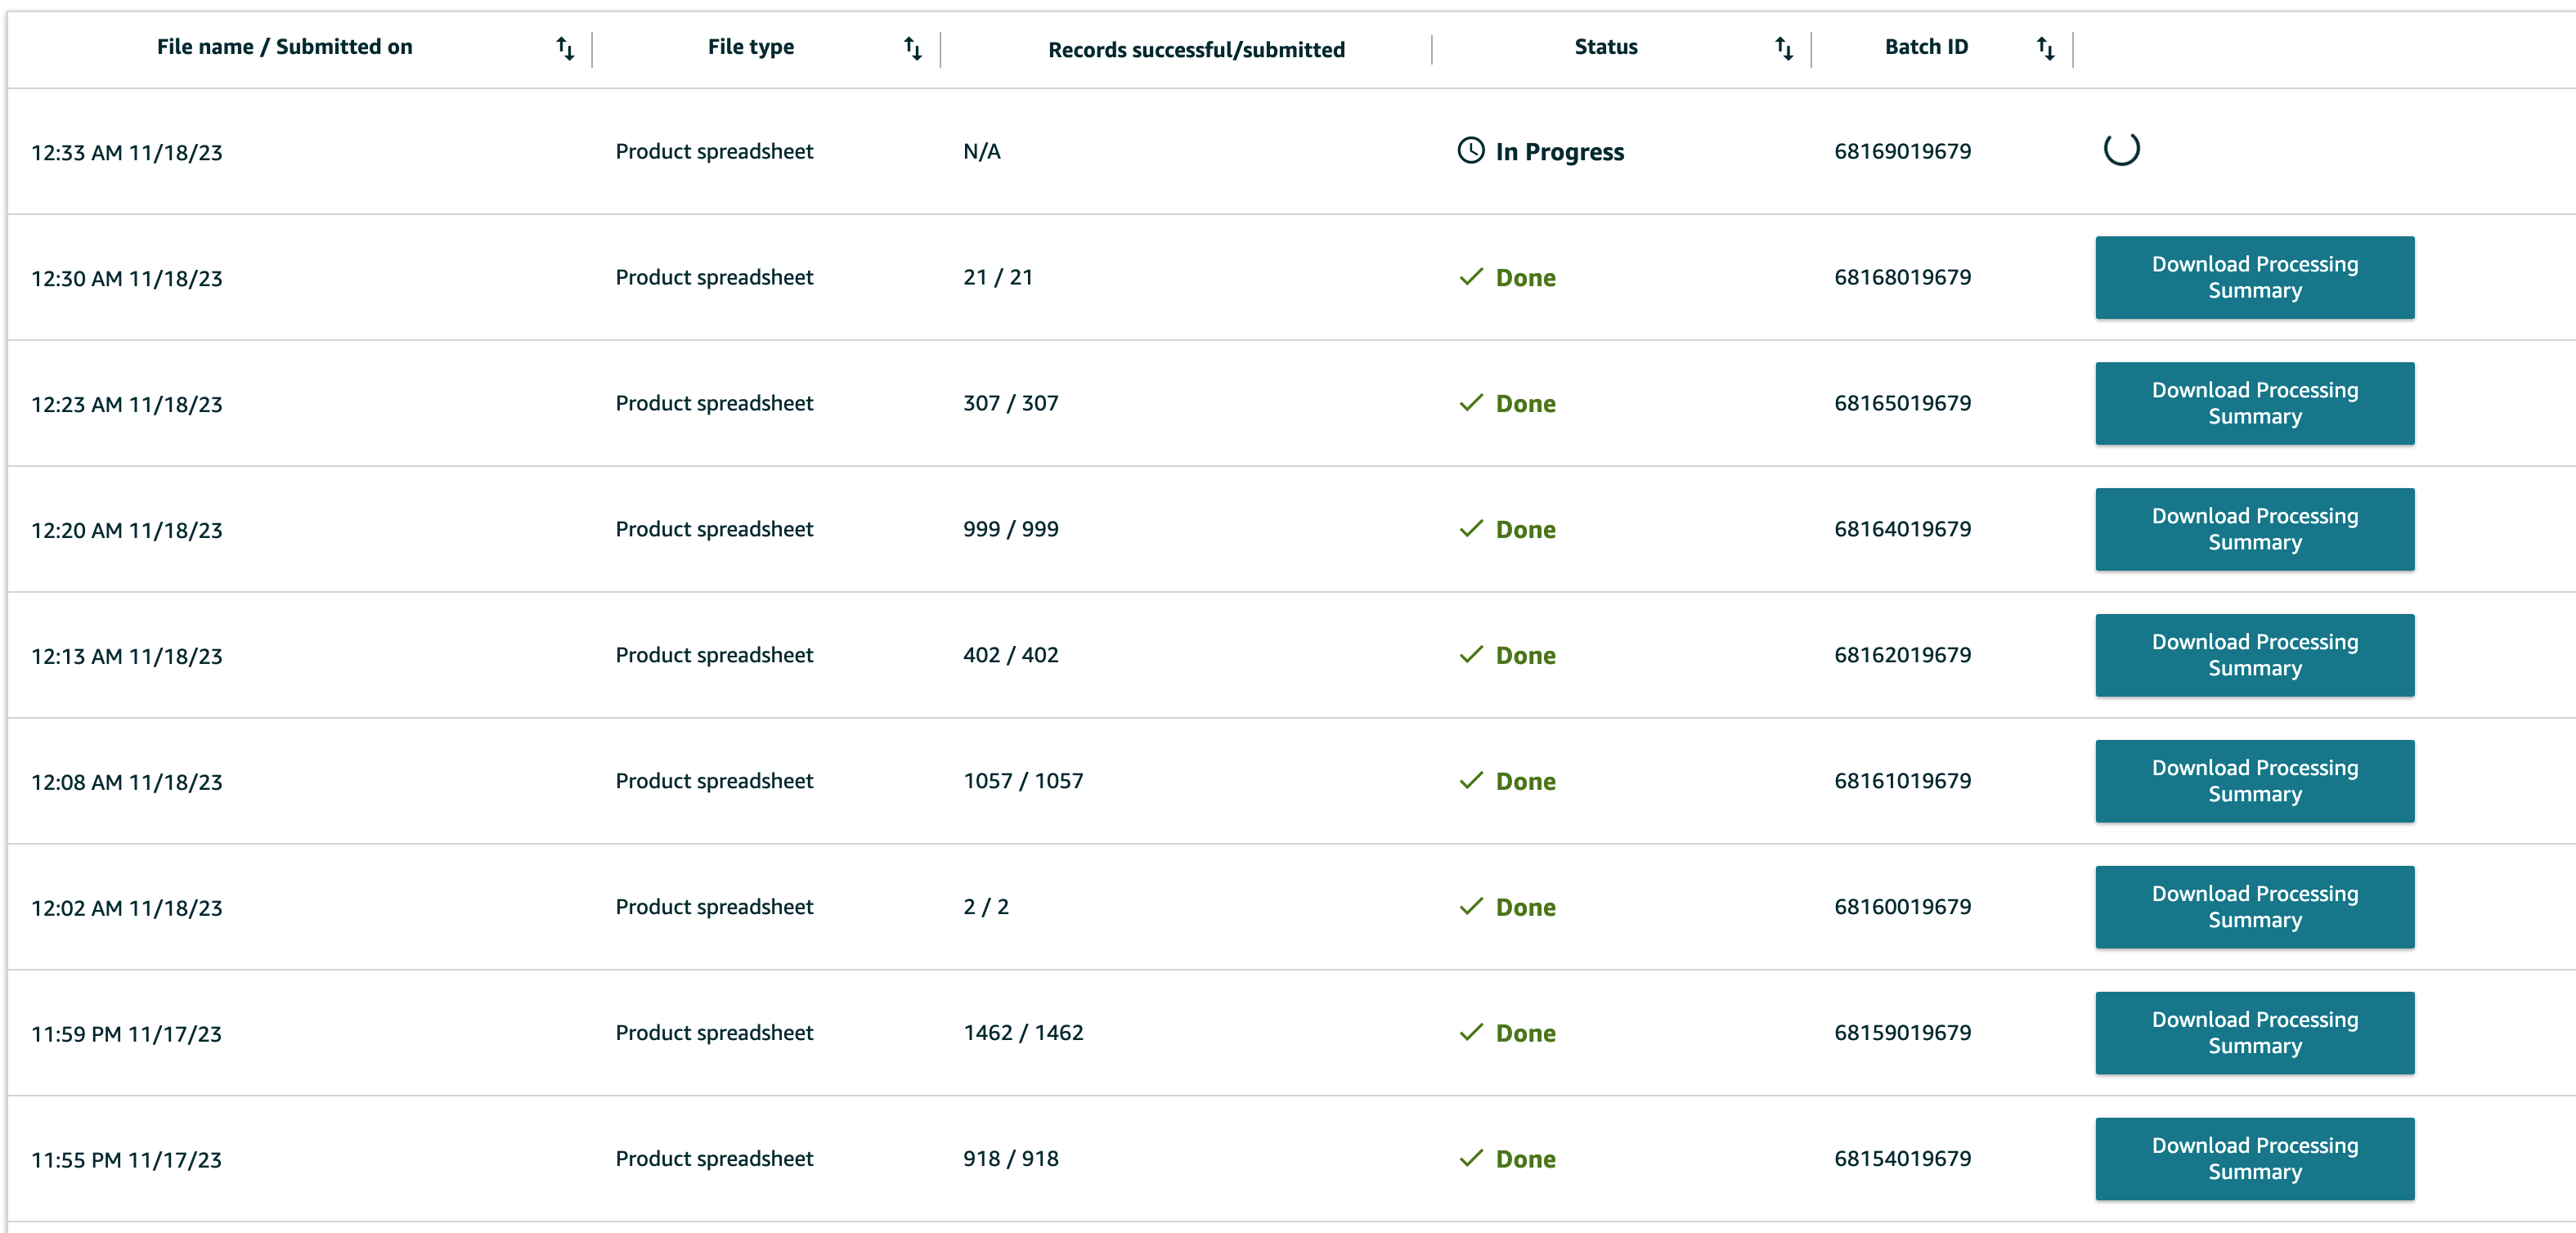The height and width of the screenshot is (1233, 2576).
Task: Click the 21 / 21 records value
Action: coord(997,278)
